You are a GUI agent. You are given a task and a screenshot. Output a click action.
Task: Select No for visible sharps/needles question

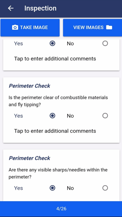click(105, 188)
